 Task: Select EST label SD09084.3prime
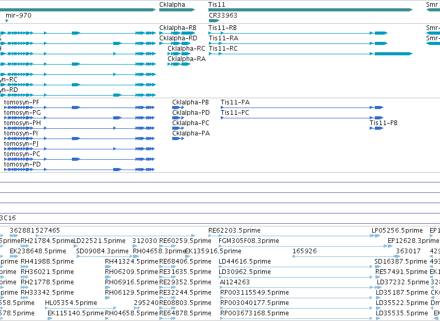click(x=102, y=251)
